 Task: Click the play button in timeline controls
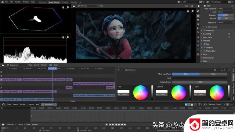(119, 125)
